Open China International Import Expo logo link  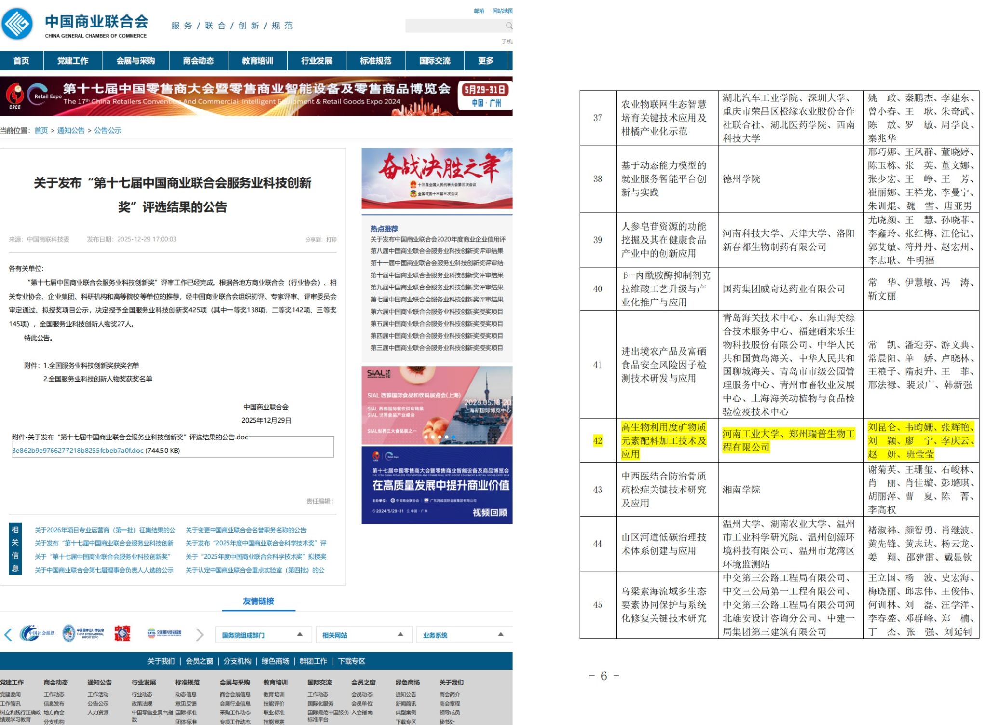point(83,633)
